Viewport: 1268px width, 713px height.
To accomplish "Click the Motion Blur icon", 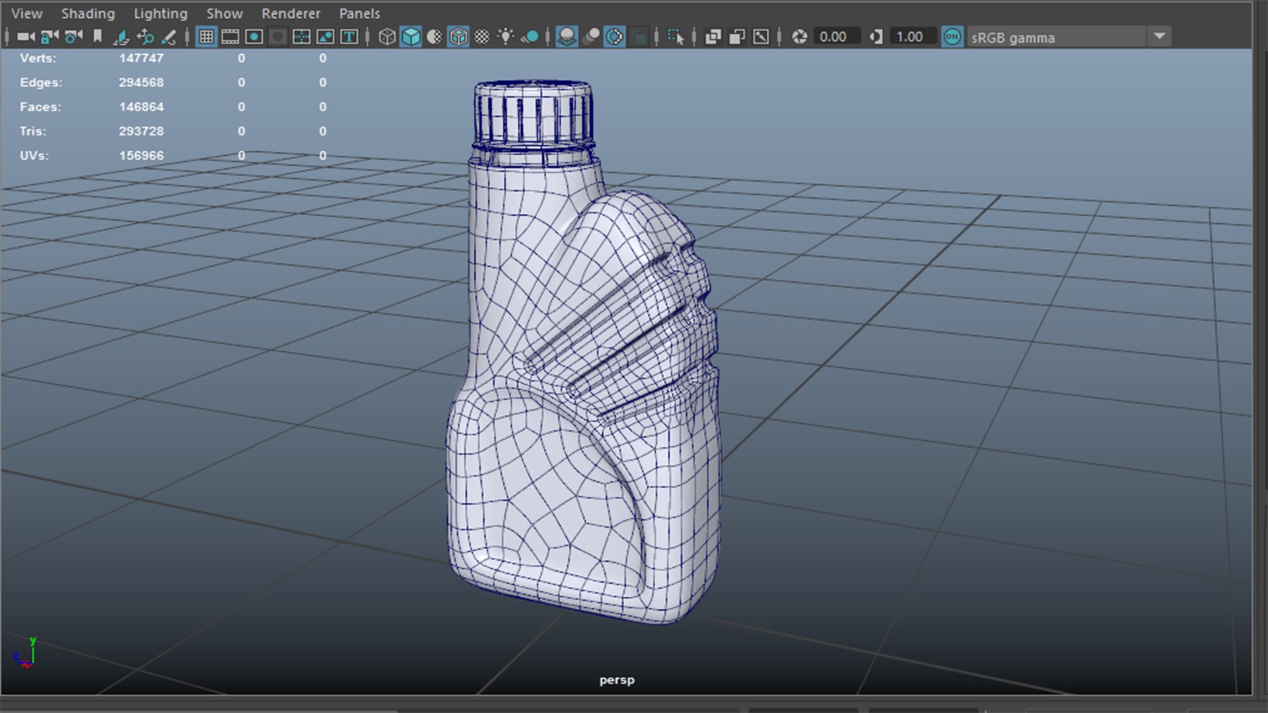I will [x=591, y=37].
